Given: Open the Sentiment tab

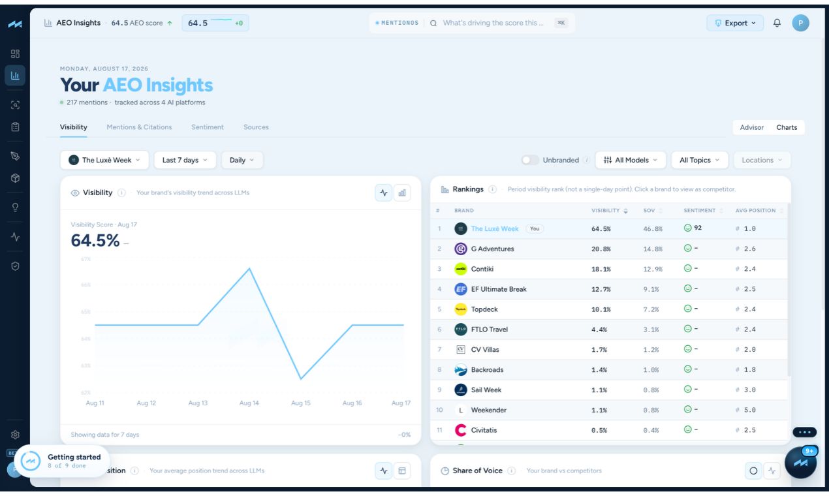Looking at the screenshot, I should [x=208, y=127].
